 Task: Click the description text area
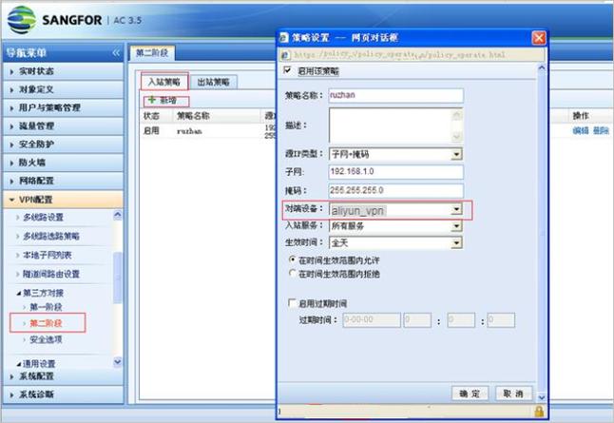pyautogui.click(x=390, y=125)
